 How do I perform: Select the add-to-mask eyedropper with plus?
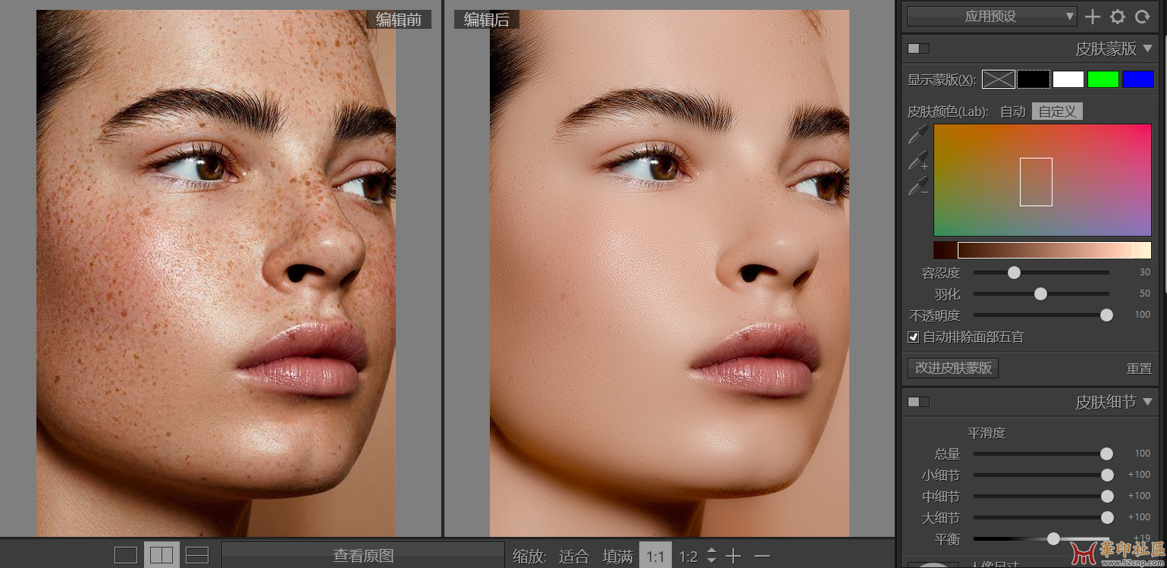point(918,160)
